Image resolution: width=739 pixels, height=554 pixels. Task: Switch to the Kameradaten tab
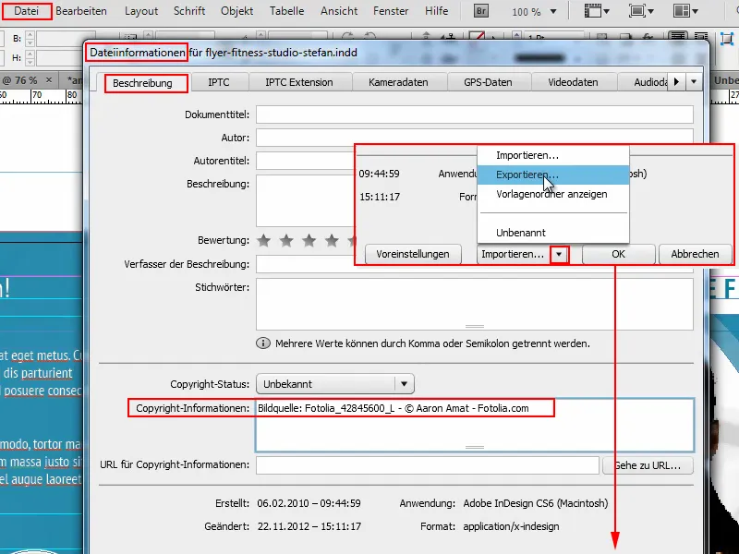(x=398, y=82)
